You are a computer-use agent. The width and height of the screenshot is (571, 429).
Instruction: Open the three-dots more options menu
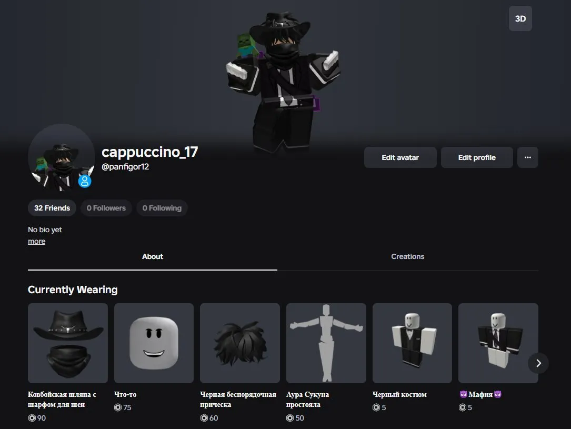tap(527, 157)
